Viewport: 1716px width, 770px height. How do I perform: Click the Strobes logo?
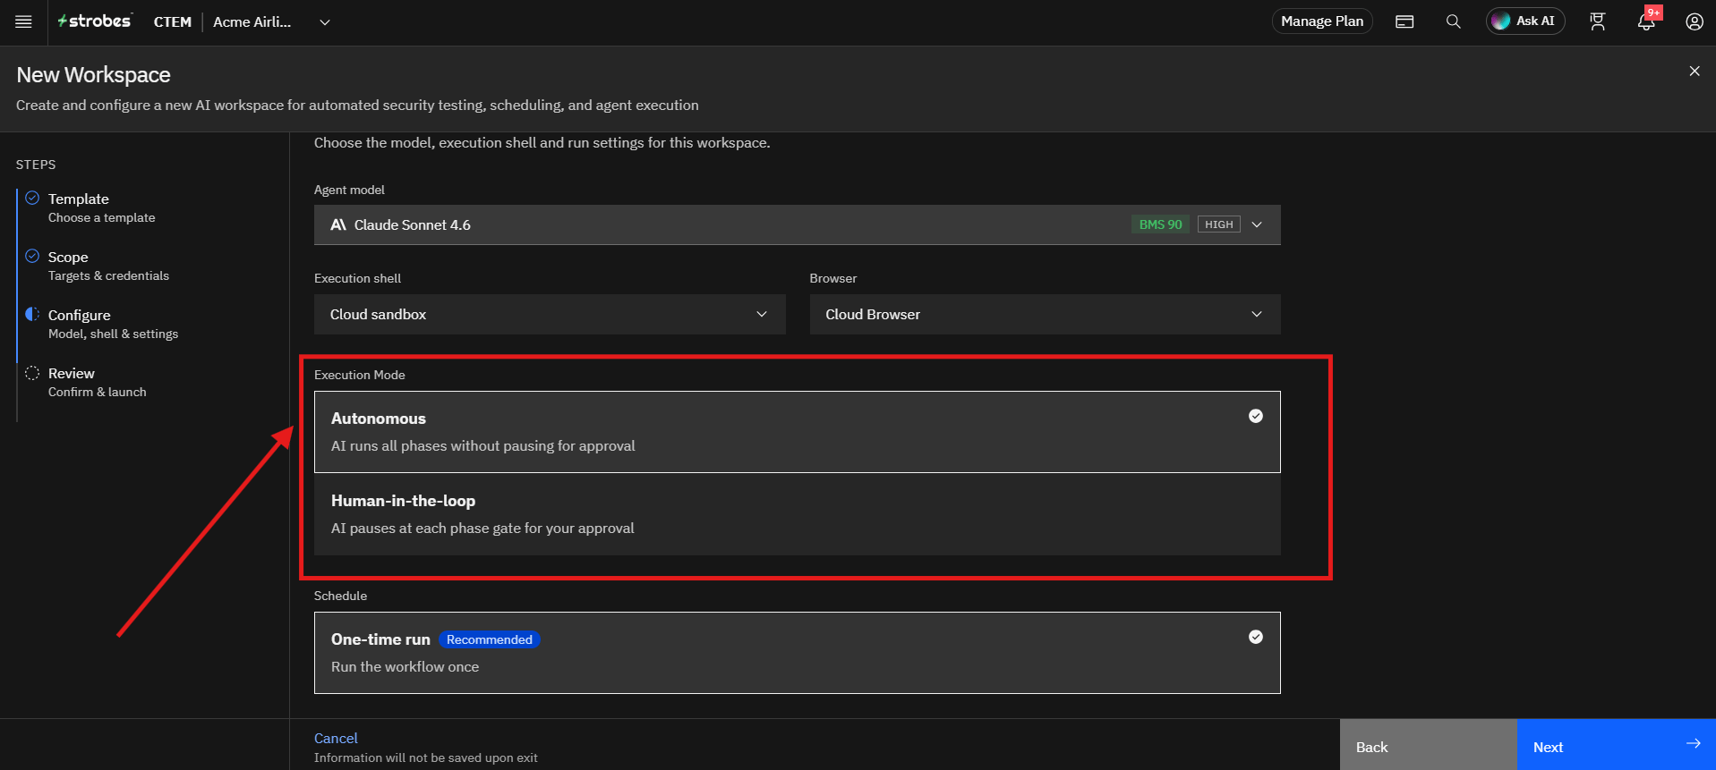coord(95,21)
